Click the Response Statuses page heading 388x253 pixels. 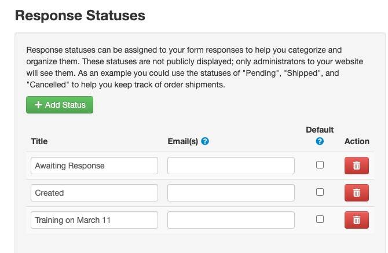click(x=80, y=16)
